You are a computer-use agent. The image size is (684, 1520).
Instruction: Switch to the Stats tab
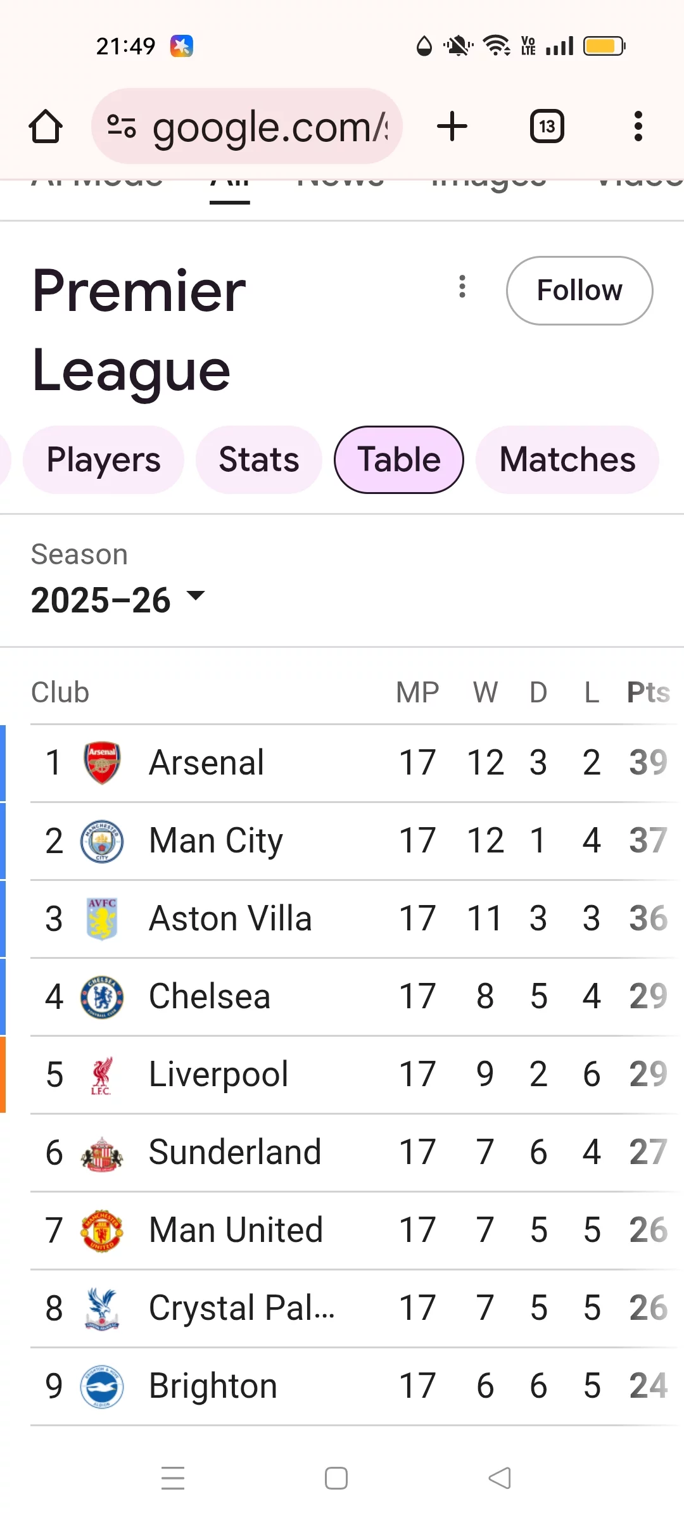258,460
